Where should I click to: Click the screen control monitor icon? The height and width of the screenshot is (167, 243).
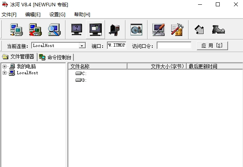click(x=95, y=30)
